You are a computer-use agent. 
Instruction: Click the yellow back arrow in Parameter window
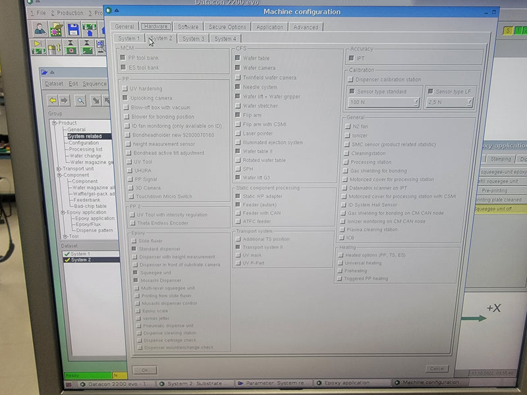(53, 100)
